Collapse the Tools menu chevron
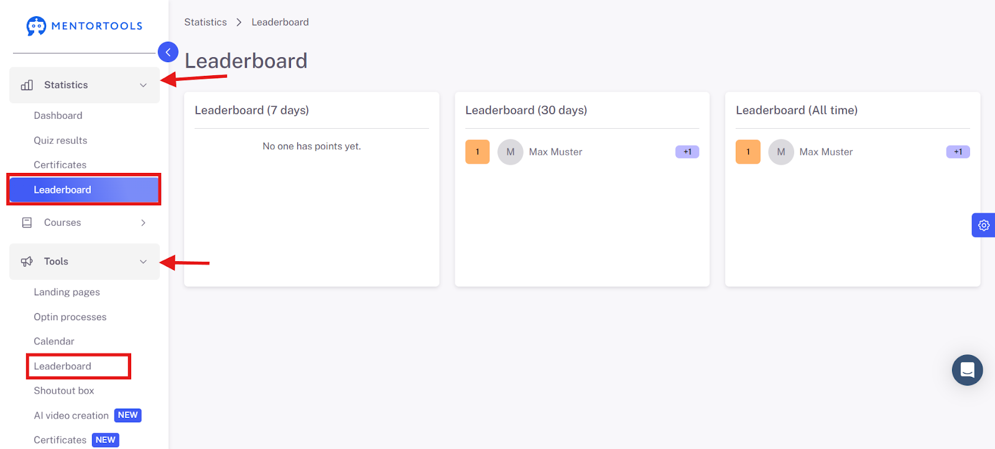The image size is (995, 449). (x=143, y=262)
